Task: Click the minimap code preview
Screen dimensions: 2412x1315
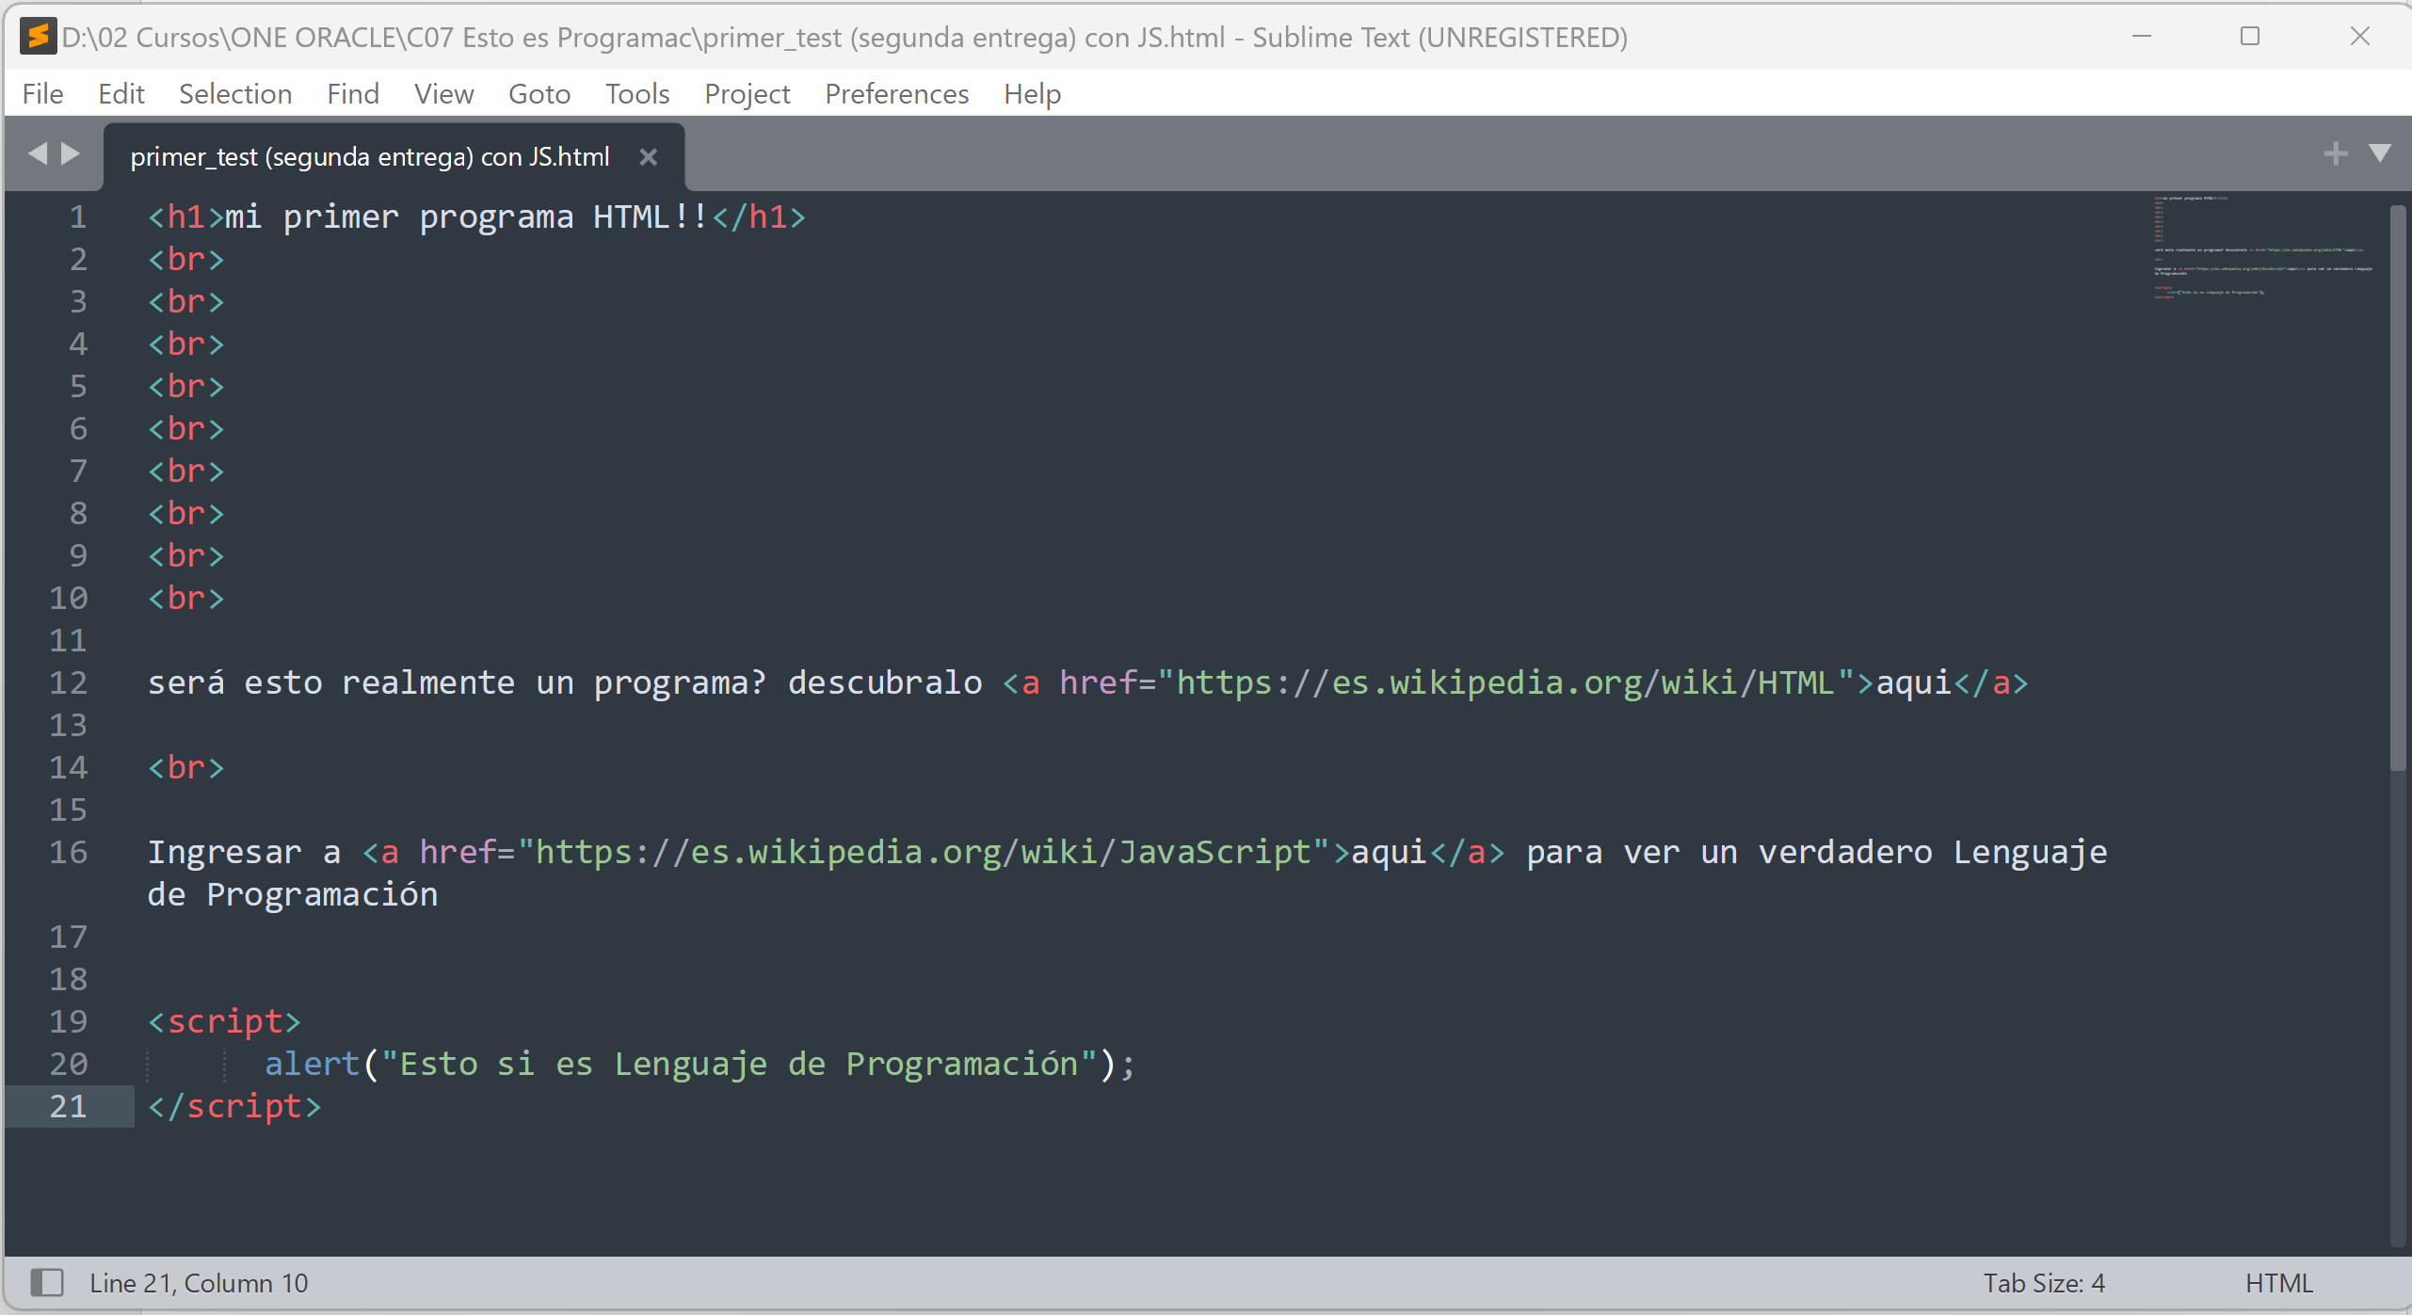Action: tap(2264, 249)
